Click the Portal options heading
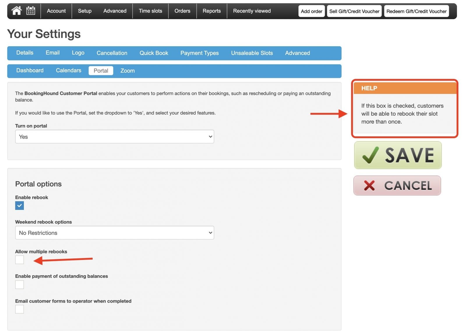Viewport: 466px width, 332px height. click(x=38, y=184)
